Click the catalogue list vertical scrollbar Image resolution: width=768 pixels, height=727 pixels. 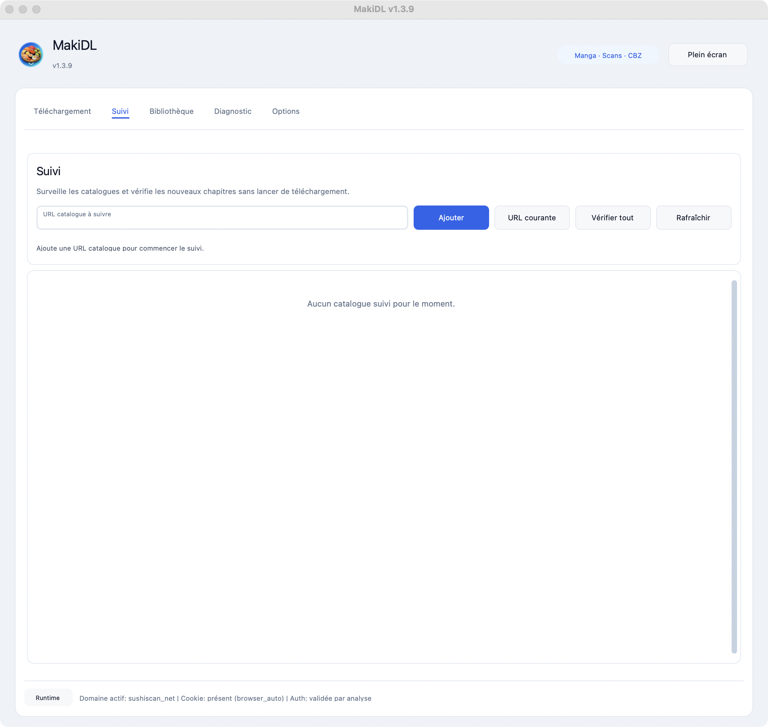tap(734, 467)
